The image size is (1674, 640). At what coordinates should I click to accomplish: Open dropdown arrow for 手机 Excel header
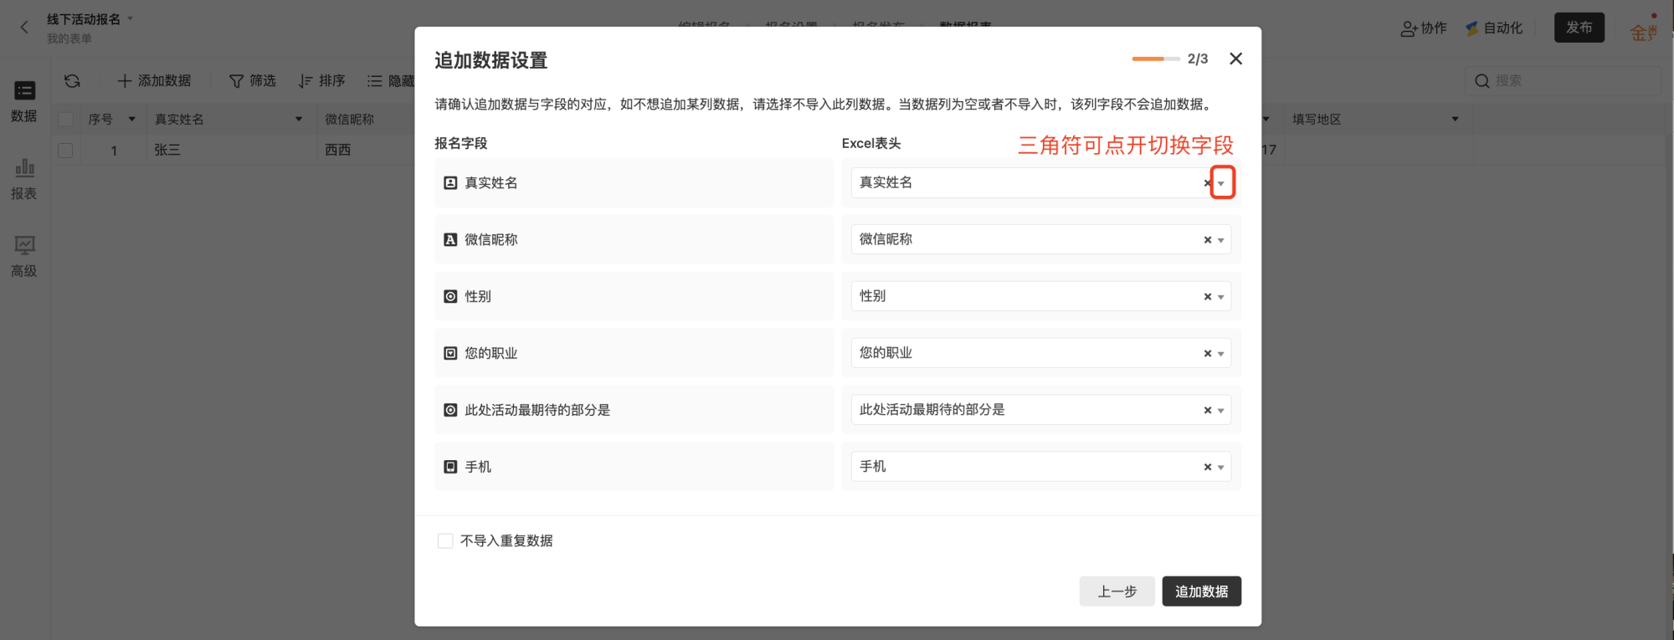[1221, 468]
